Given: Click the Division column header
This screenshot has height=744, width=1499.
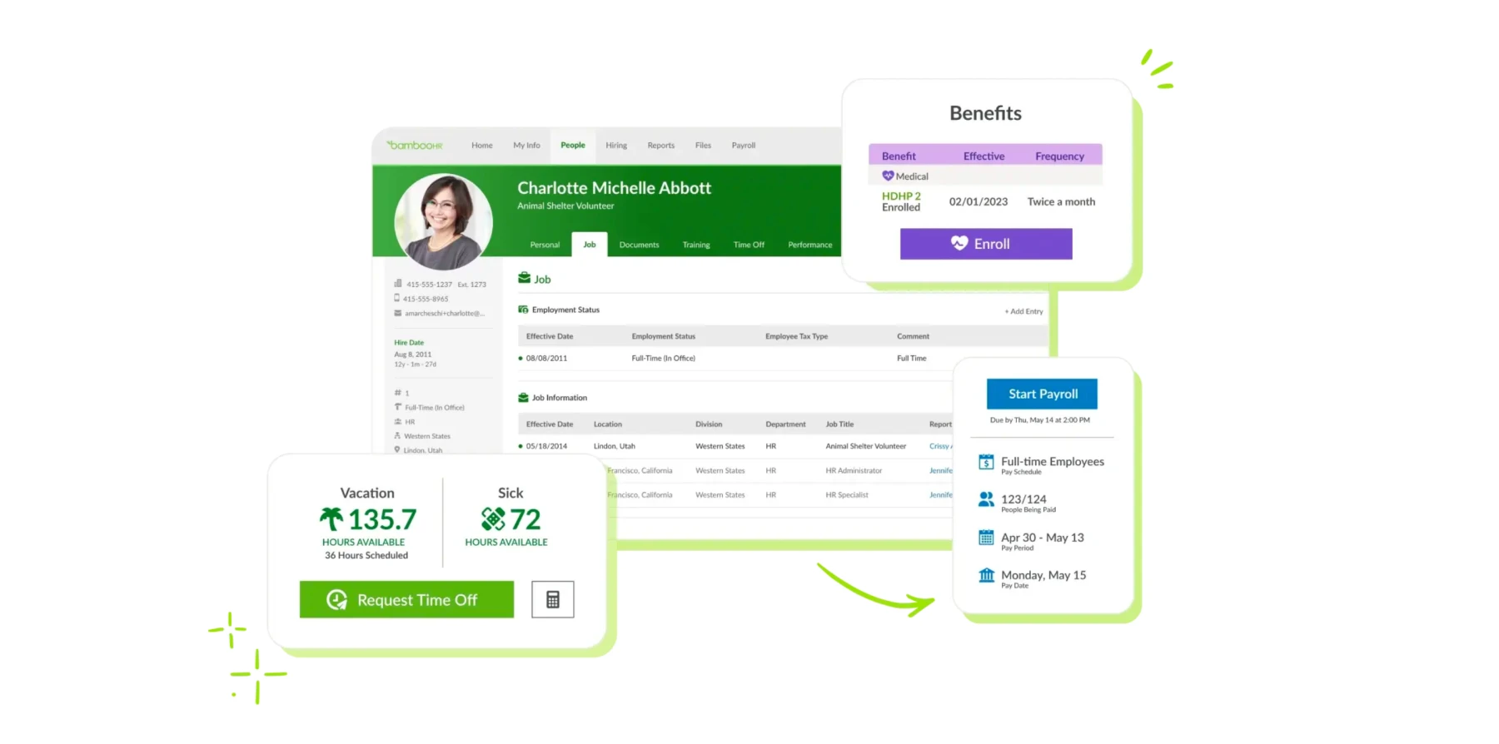Looking at the screenshot, I should click(x=709, y=424).
